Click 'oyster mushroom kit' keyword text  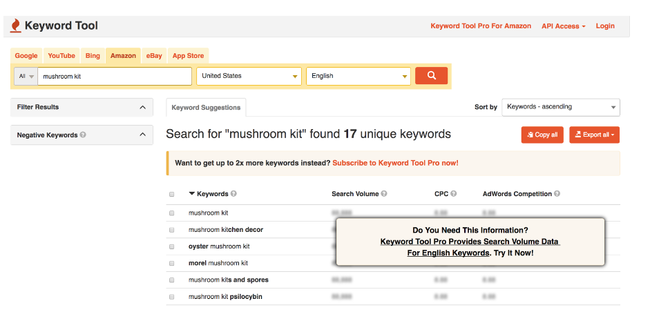[x=219, y=246]
